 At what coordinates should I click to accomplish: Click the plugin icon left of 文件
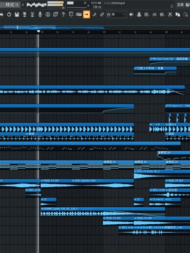[171, 6]
